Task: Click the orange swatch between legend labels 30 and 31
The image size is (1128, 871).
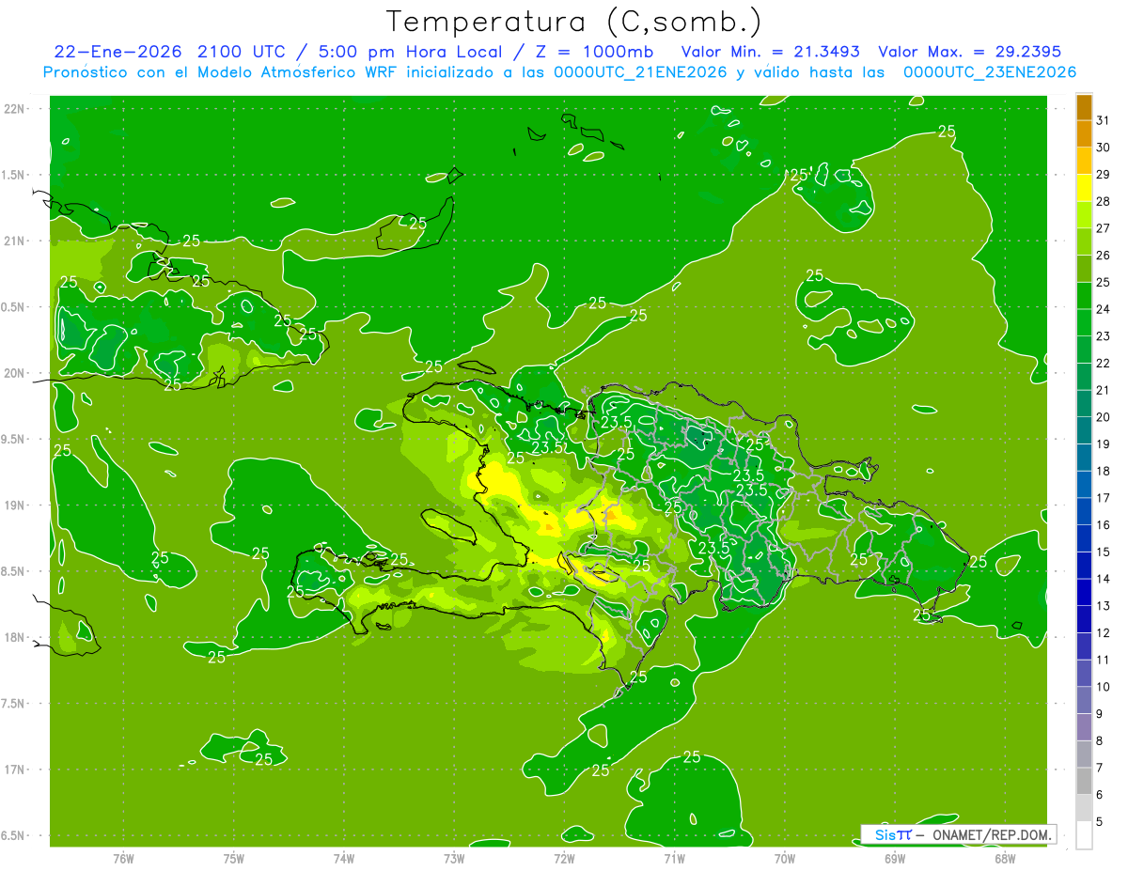Action: click(x=1084, y=133)
